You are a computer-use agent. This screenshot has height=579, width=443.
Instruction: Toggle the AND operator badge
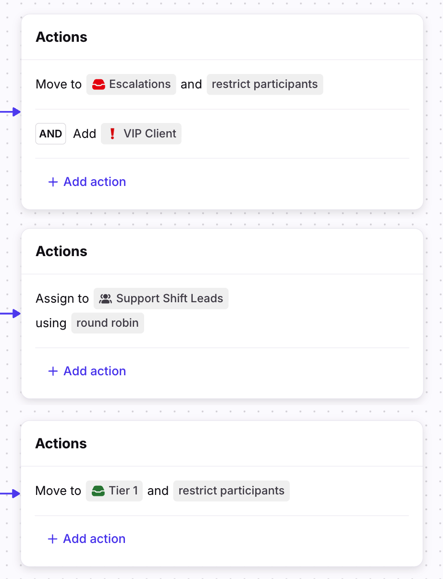50,134
